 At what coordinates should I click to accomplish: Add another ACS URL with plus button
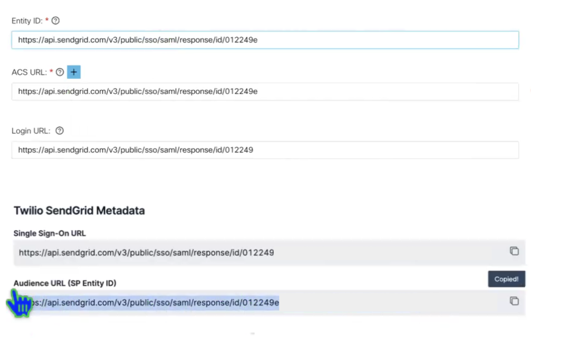pyautogui.click(x=74, y=72)
